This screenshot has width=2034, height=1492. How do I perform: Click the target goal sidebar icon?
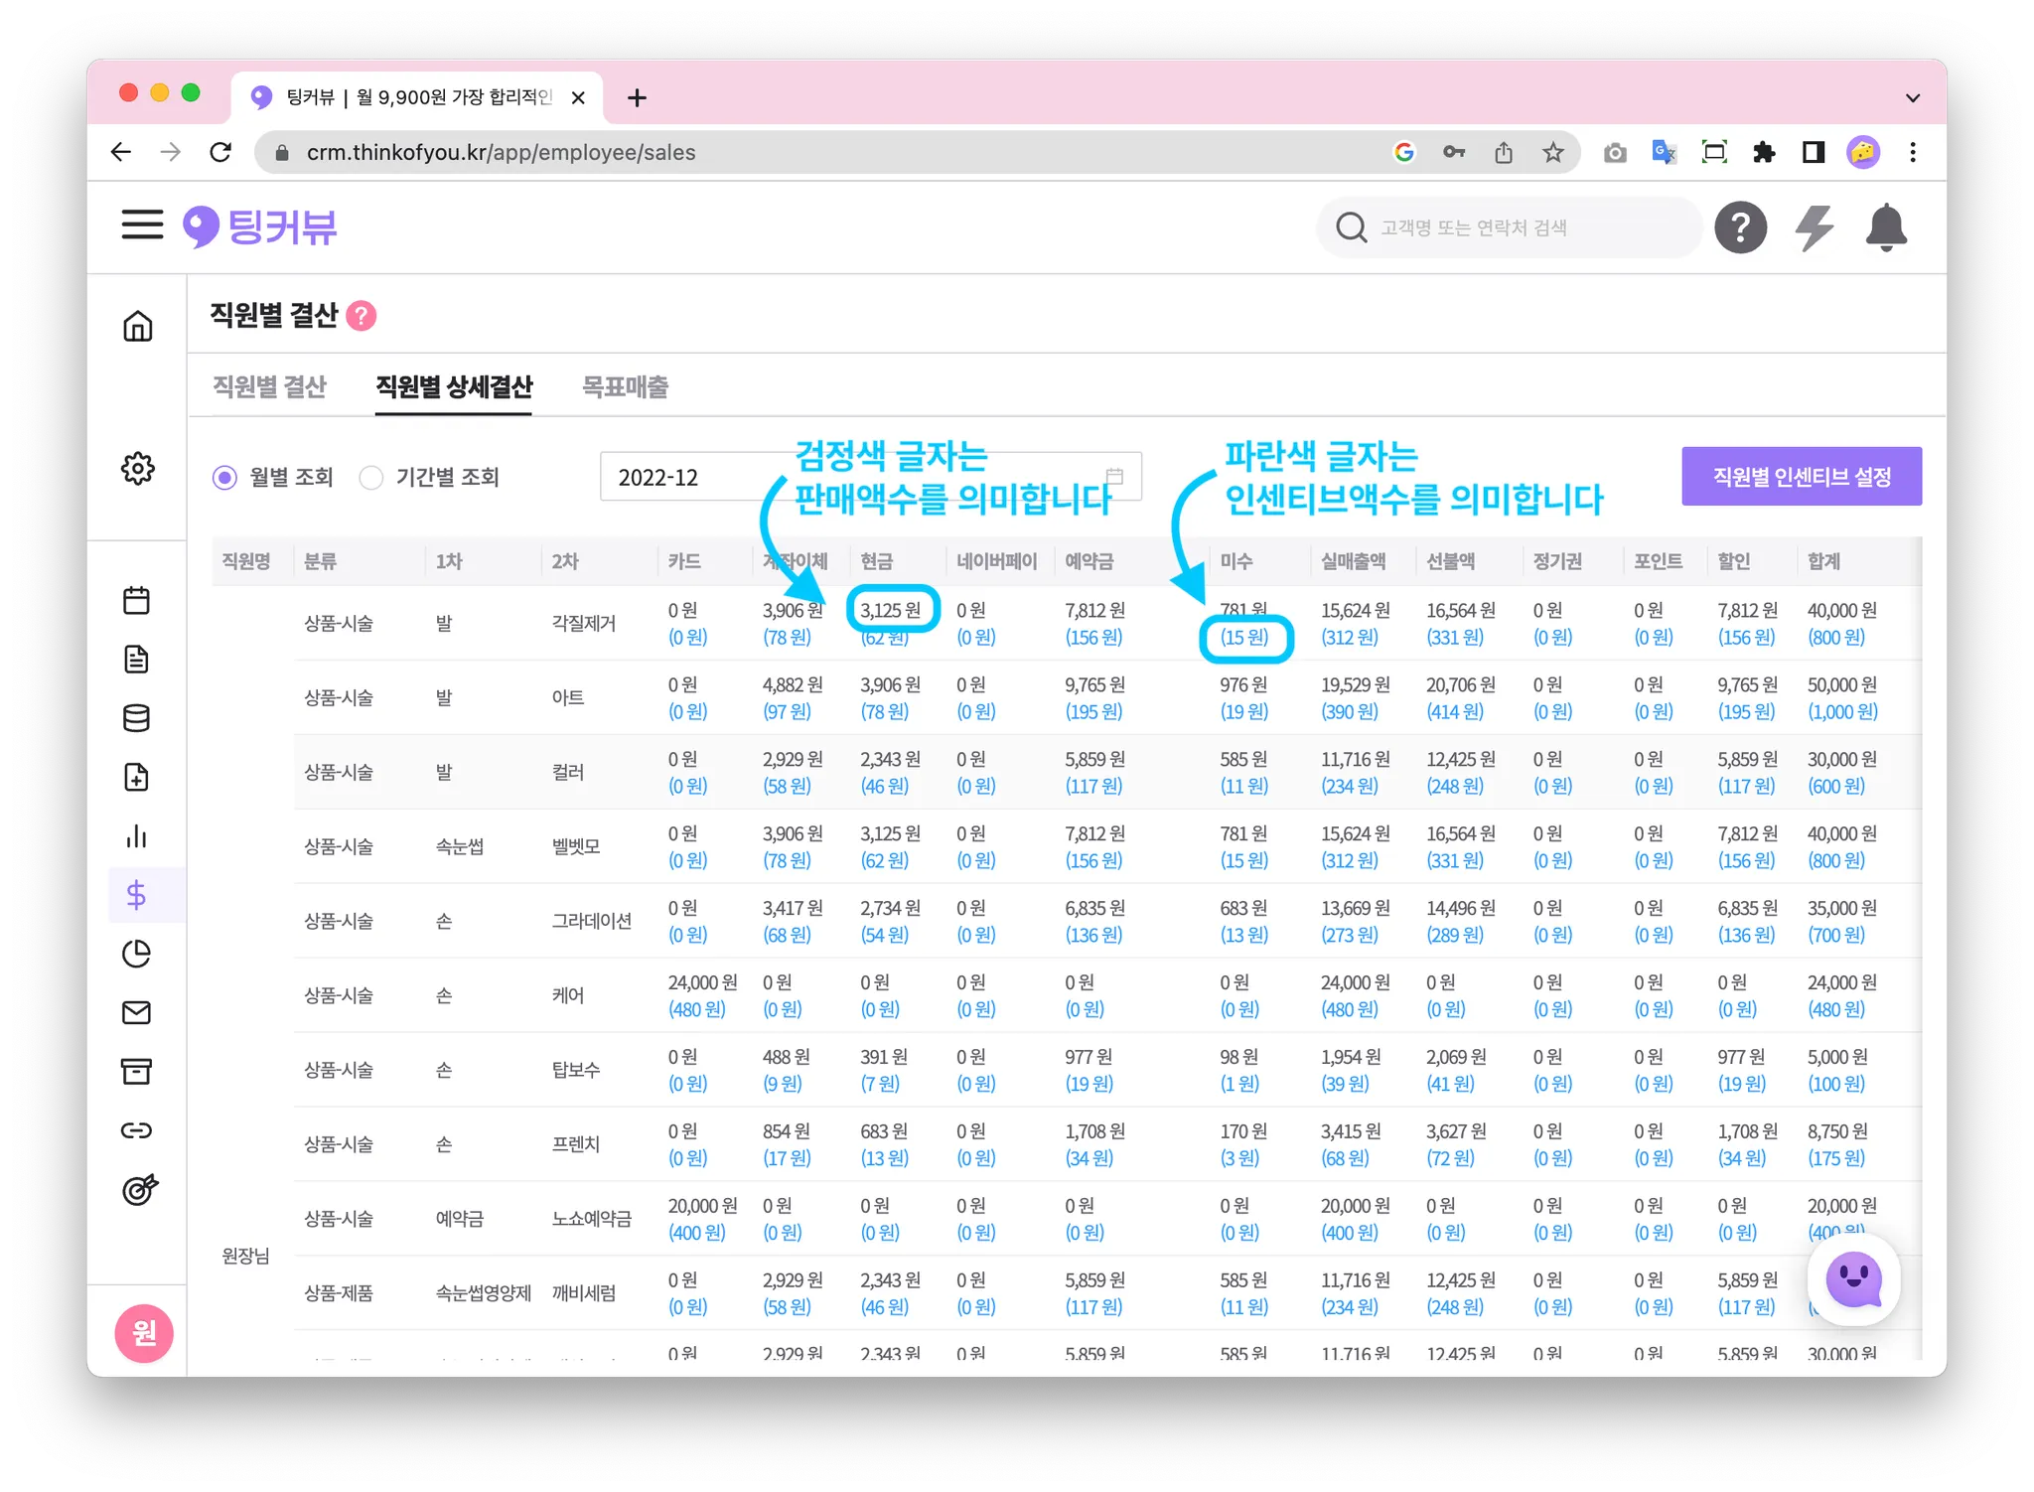[x=139, y=1189]
